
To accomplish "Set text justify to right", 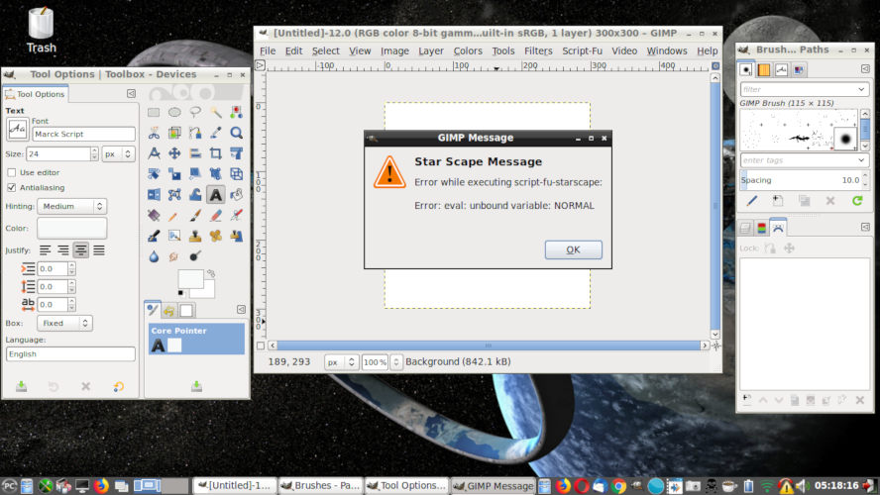I will click(62, 250).
